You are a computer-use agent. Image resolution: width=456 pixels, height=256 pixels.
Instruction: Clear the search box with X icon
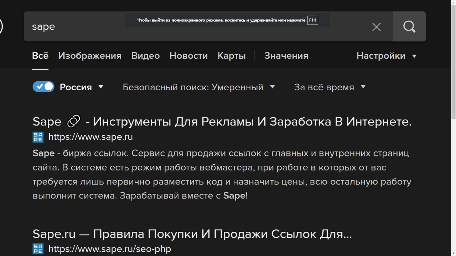click(377, 27)
